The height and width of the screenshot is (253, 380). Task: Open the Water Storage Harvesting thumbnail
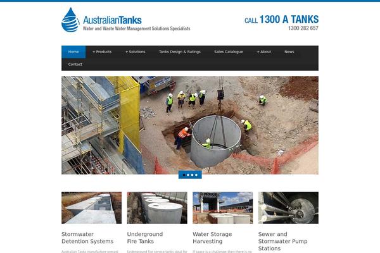point(223,207)
